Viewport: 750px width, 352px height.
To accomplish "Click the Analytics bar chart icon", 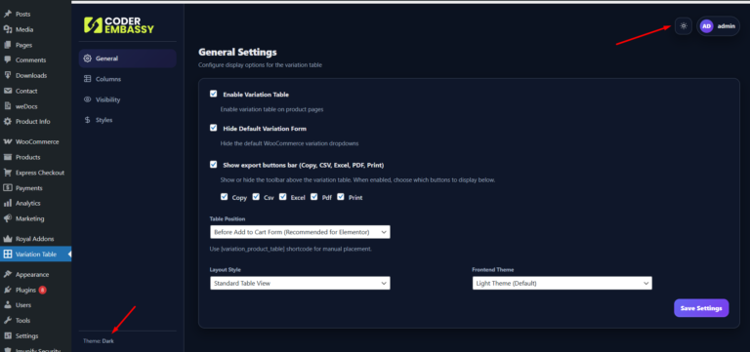I will [x=8, y=203].
